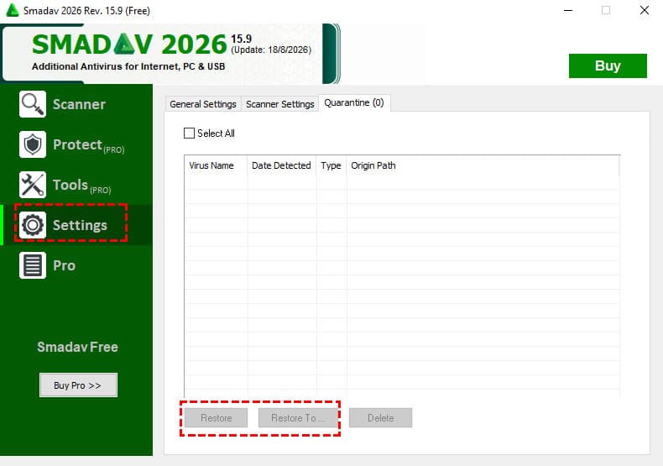Click the Delete button
663x466 pixels.
coord(380,418)
